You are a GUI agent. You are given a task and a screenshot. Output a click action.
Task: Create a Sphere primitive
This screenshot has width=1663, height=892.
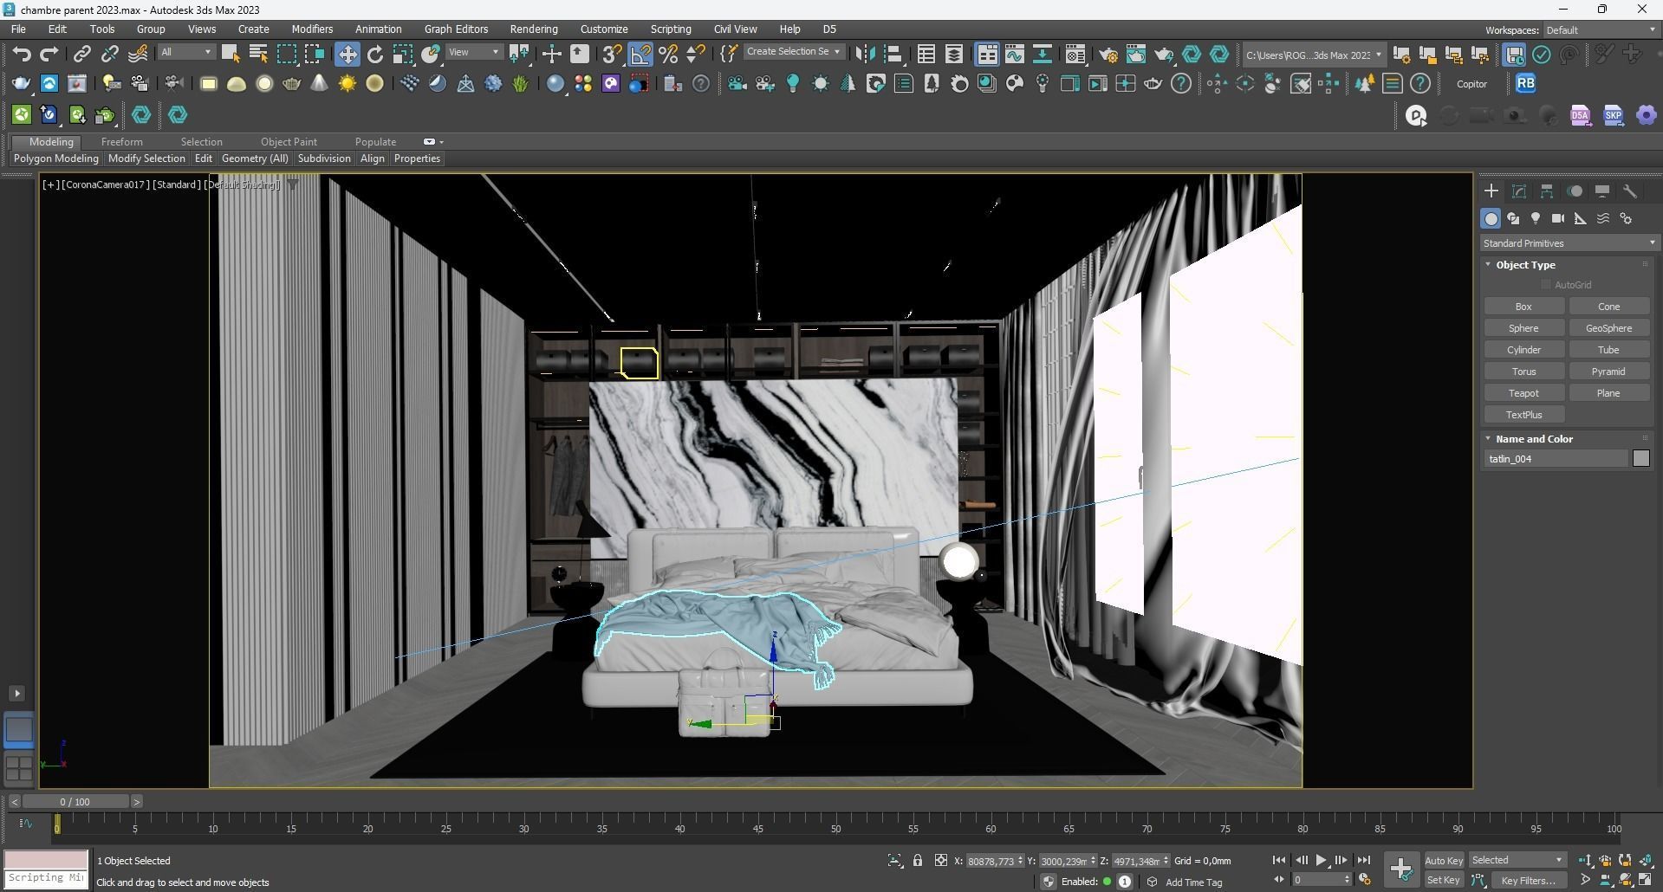pyautogui.click(x=1523, y=328)
